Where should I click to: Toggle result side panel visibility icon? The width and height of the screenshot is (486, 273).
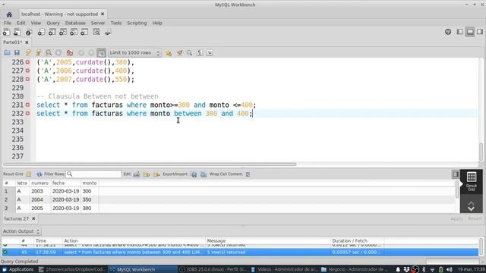456,174
